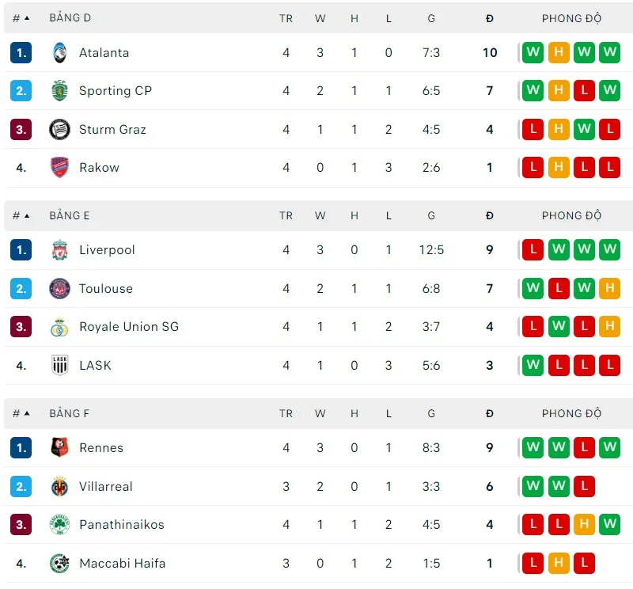The image size is (633, 589).
Task: Click the Toulouse club badge
Action: pos(59,289)
